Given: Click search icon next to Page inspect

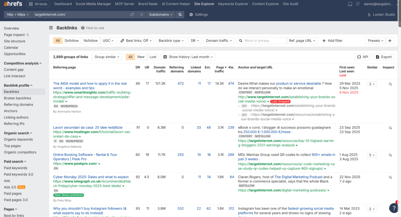Looking at the screenshot, I should pos(28,35).
